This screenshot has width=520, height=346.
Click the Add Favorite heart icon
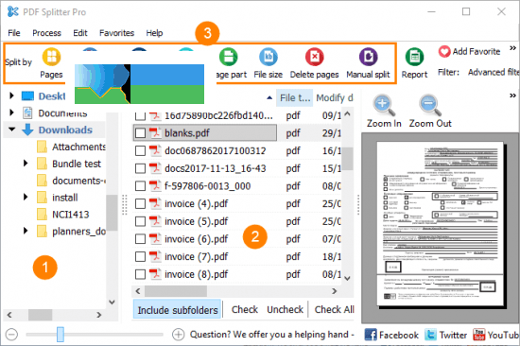click(x=444, y=51)
